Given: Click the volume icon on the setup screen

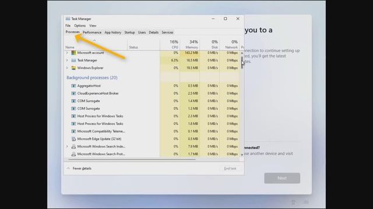Looking at the screenshot, I should tap(306, 202).
